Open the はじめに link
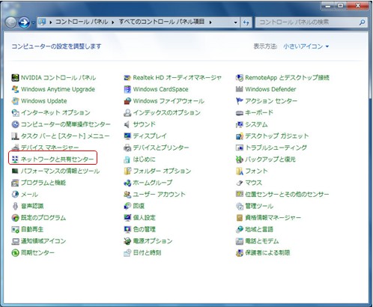The image size is (373, 307). point(144,159)
